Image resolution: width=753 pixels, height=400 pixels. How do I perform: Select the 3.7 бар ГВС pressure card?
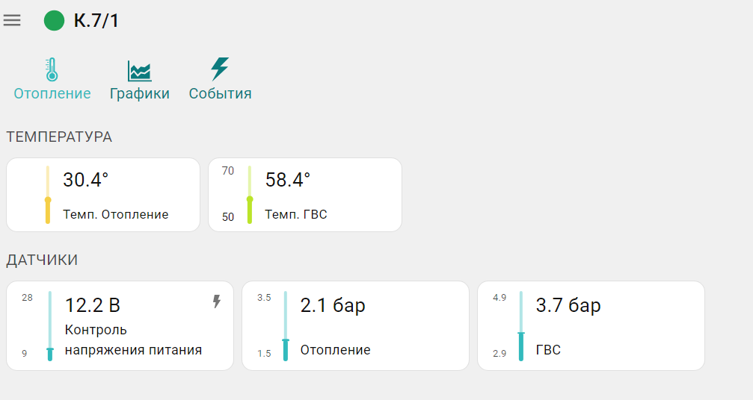(591, 326)
